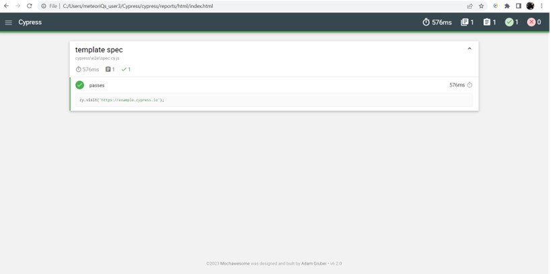The image size is (551, 274).
Task: Click the Cypress report title in header
Action: [30, 22]
